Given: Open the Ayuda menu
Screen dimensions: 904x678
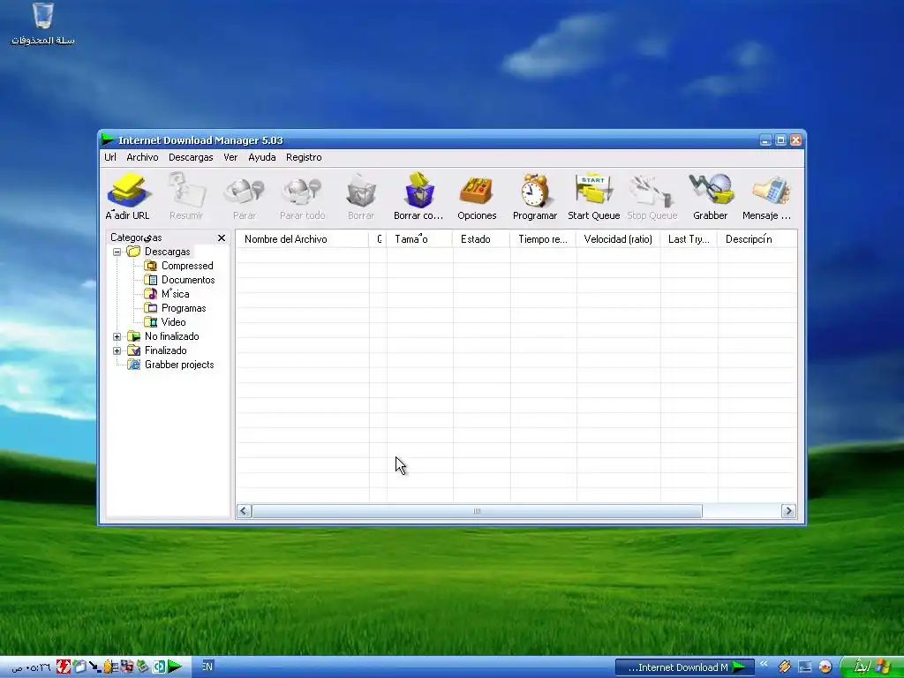Looking at the screenshot, I should (261, 157).
